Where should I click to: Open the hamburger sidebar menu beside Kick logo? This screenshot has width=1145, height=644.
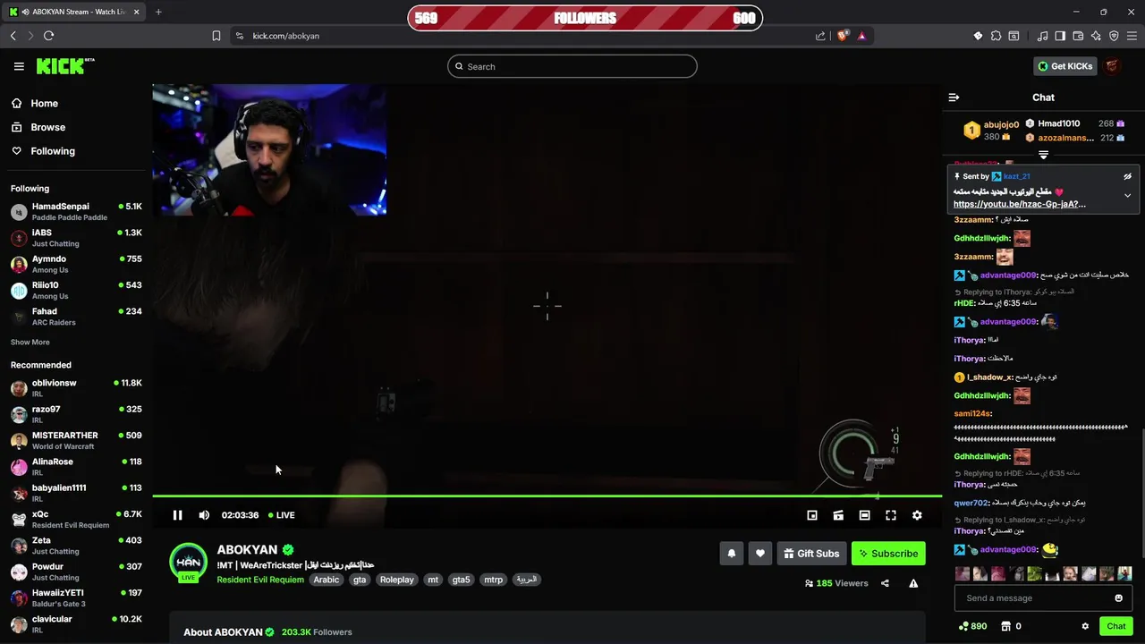(19, 66)
